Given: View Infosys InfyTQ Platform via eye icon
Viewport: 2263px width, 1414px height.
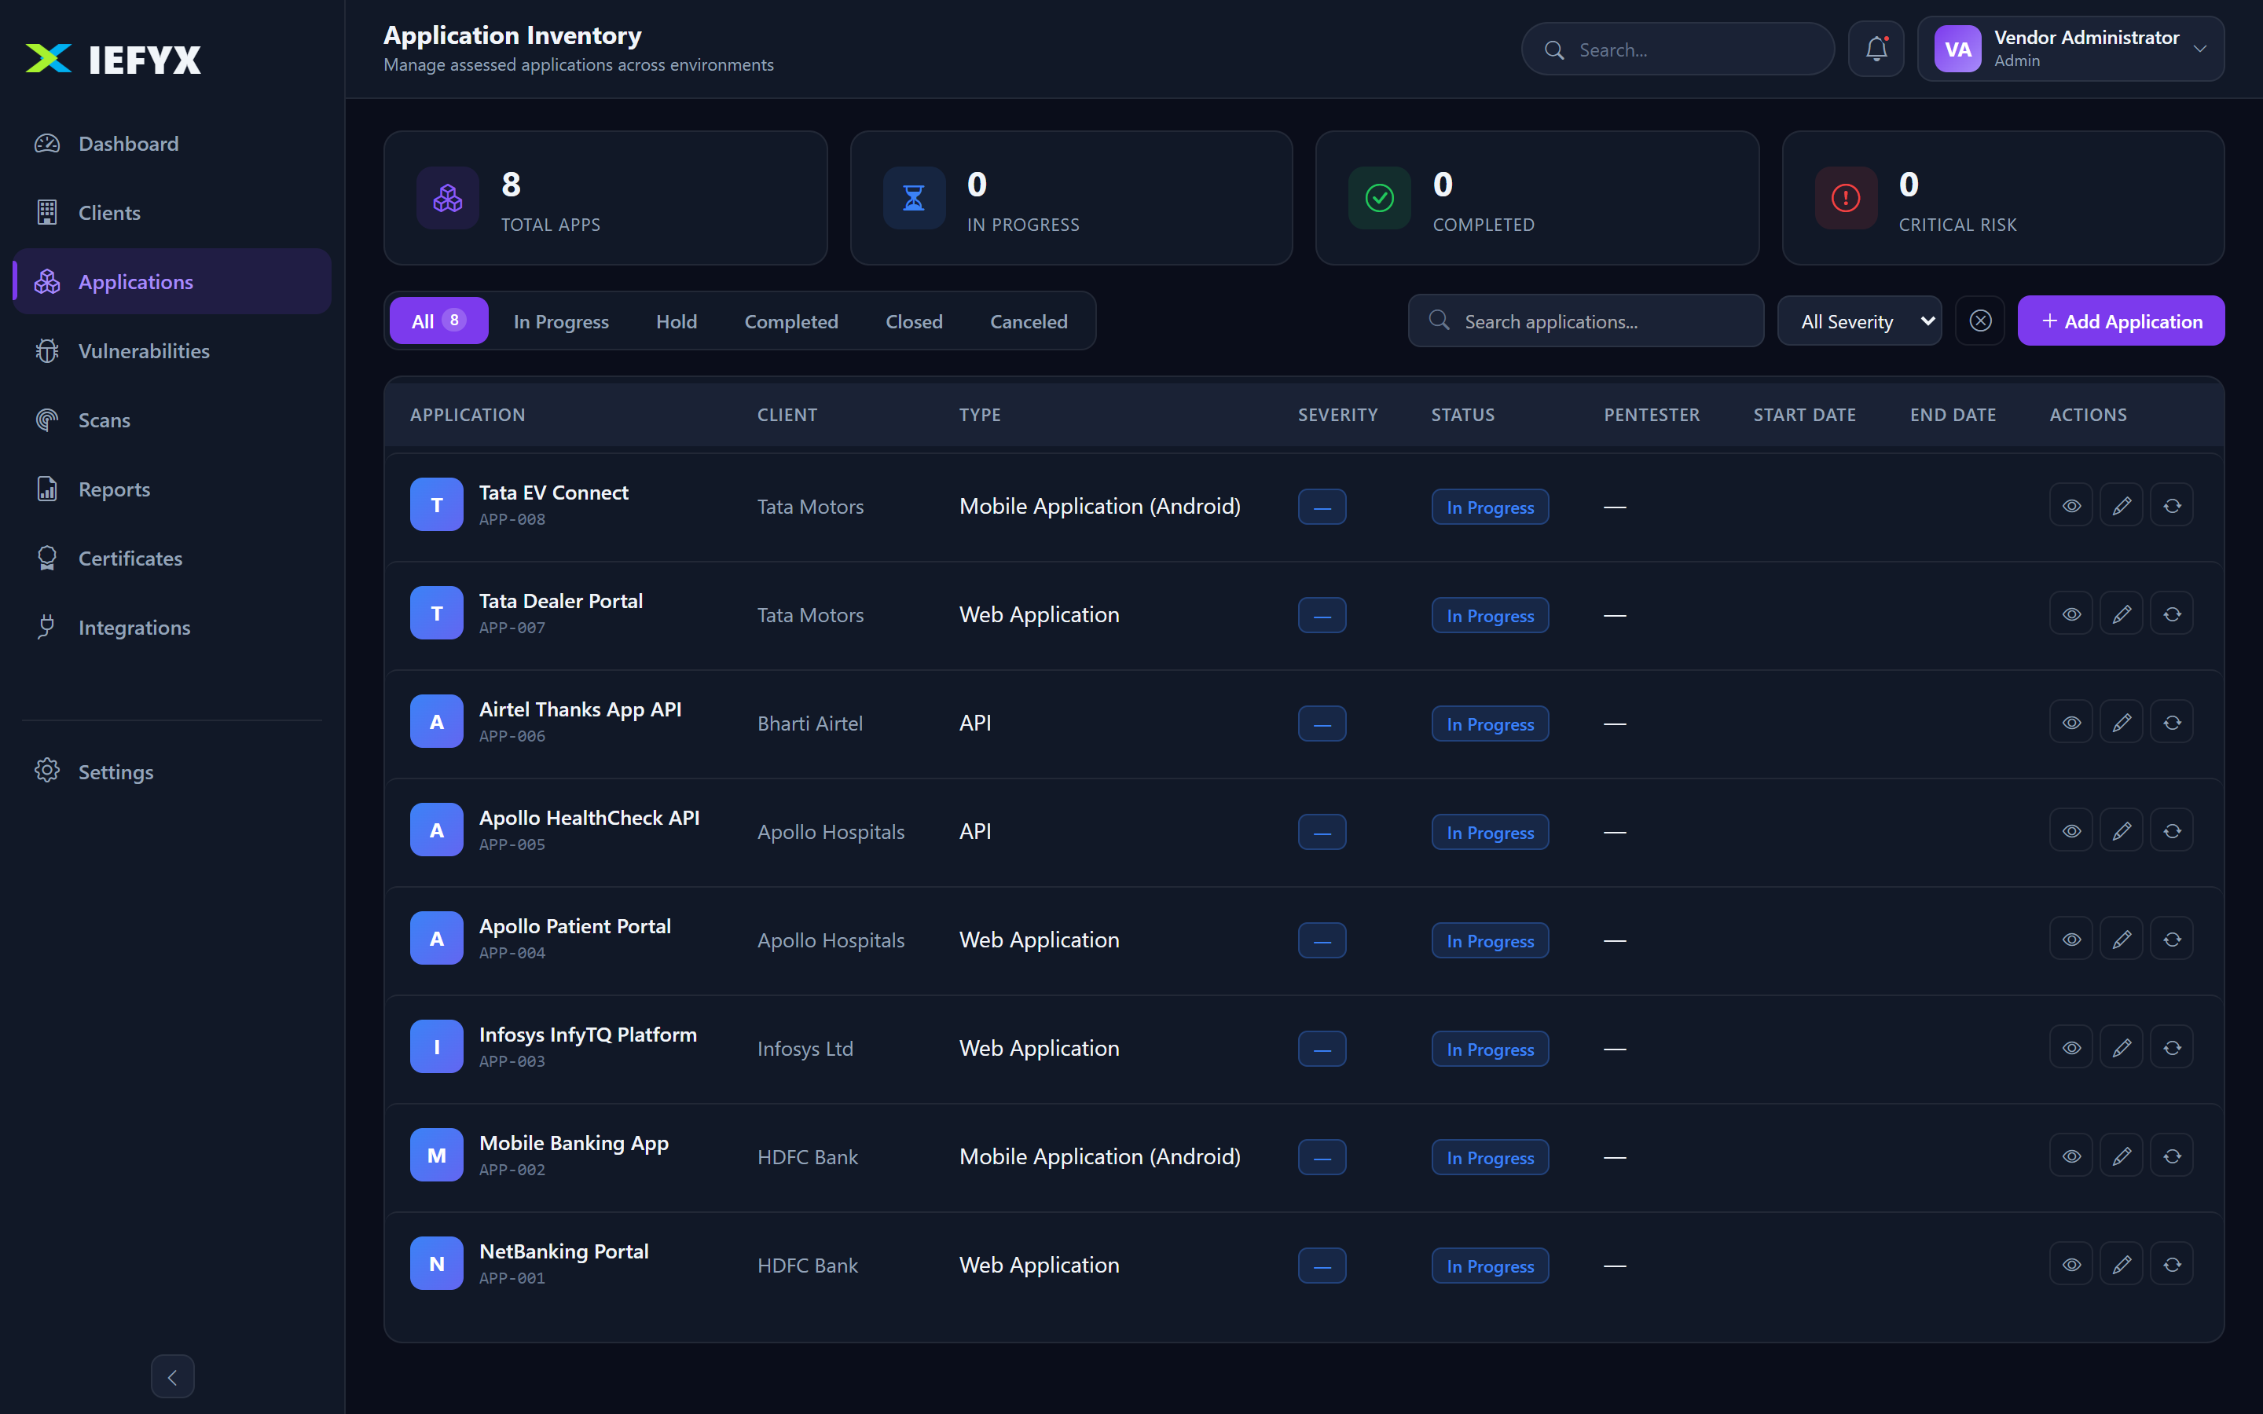Looking at the screenshot, I should (2071, 1047).
